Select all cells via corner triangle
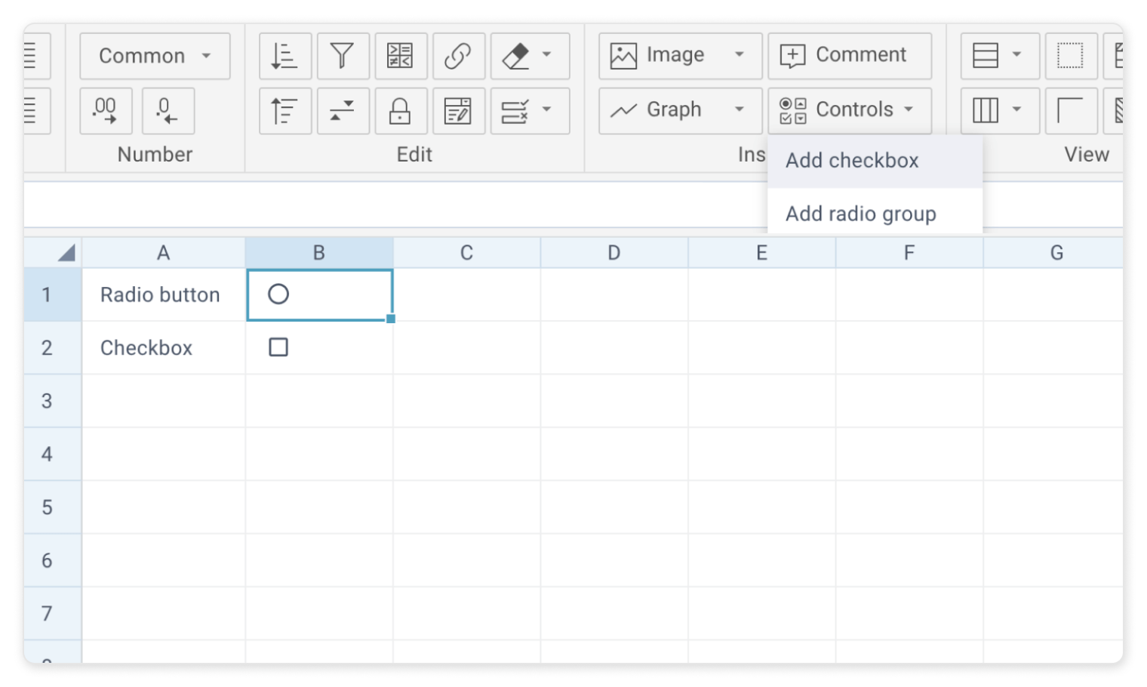 point(53,253)
